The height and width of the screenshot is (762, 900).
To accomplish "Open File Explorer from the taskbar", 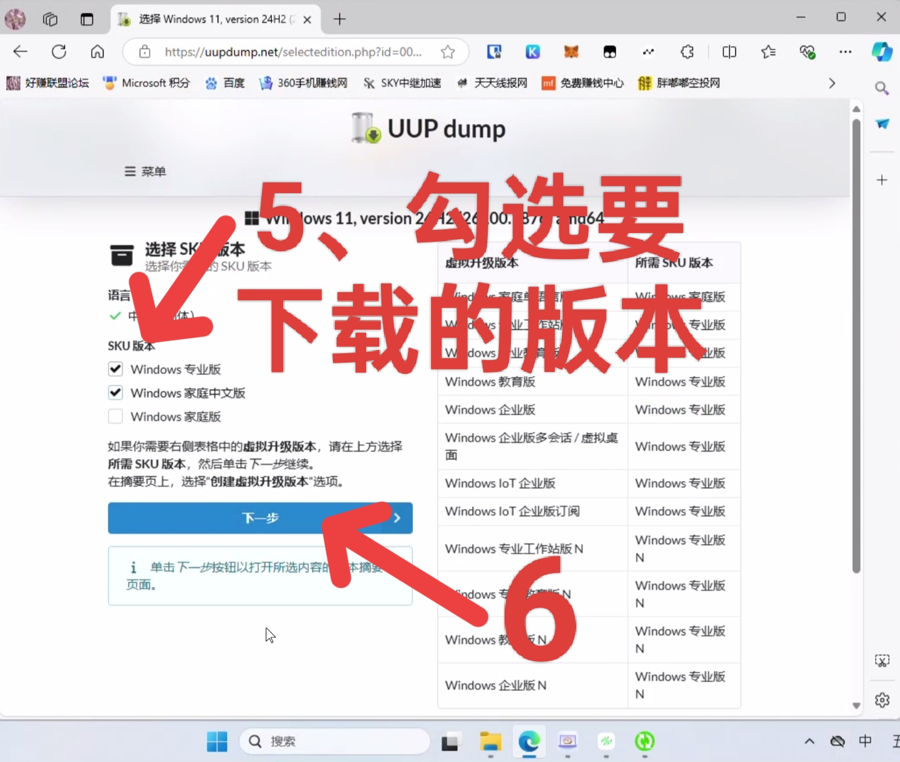I will (x=491, y=741).
